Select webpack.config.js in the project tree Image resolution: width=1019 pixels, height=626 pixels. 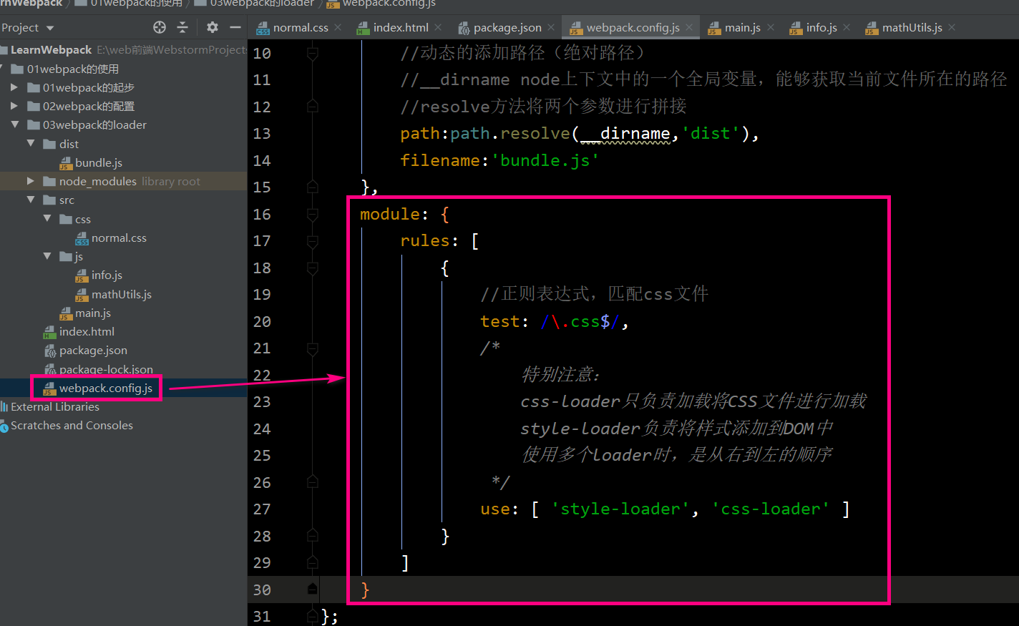105,388
